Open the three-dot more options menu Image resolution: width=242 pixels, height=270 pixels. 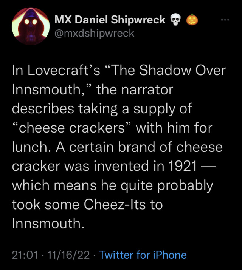(x=225, y=19)
